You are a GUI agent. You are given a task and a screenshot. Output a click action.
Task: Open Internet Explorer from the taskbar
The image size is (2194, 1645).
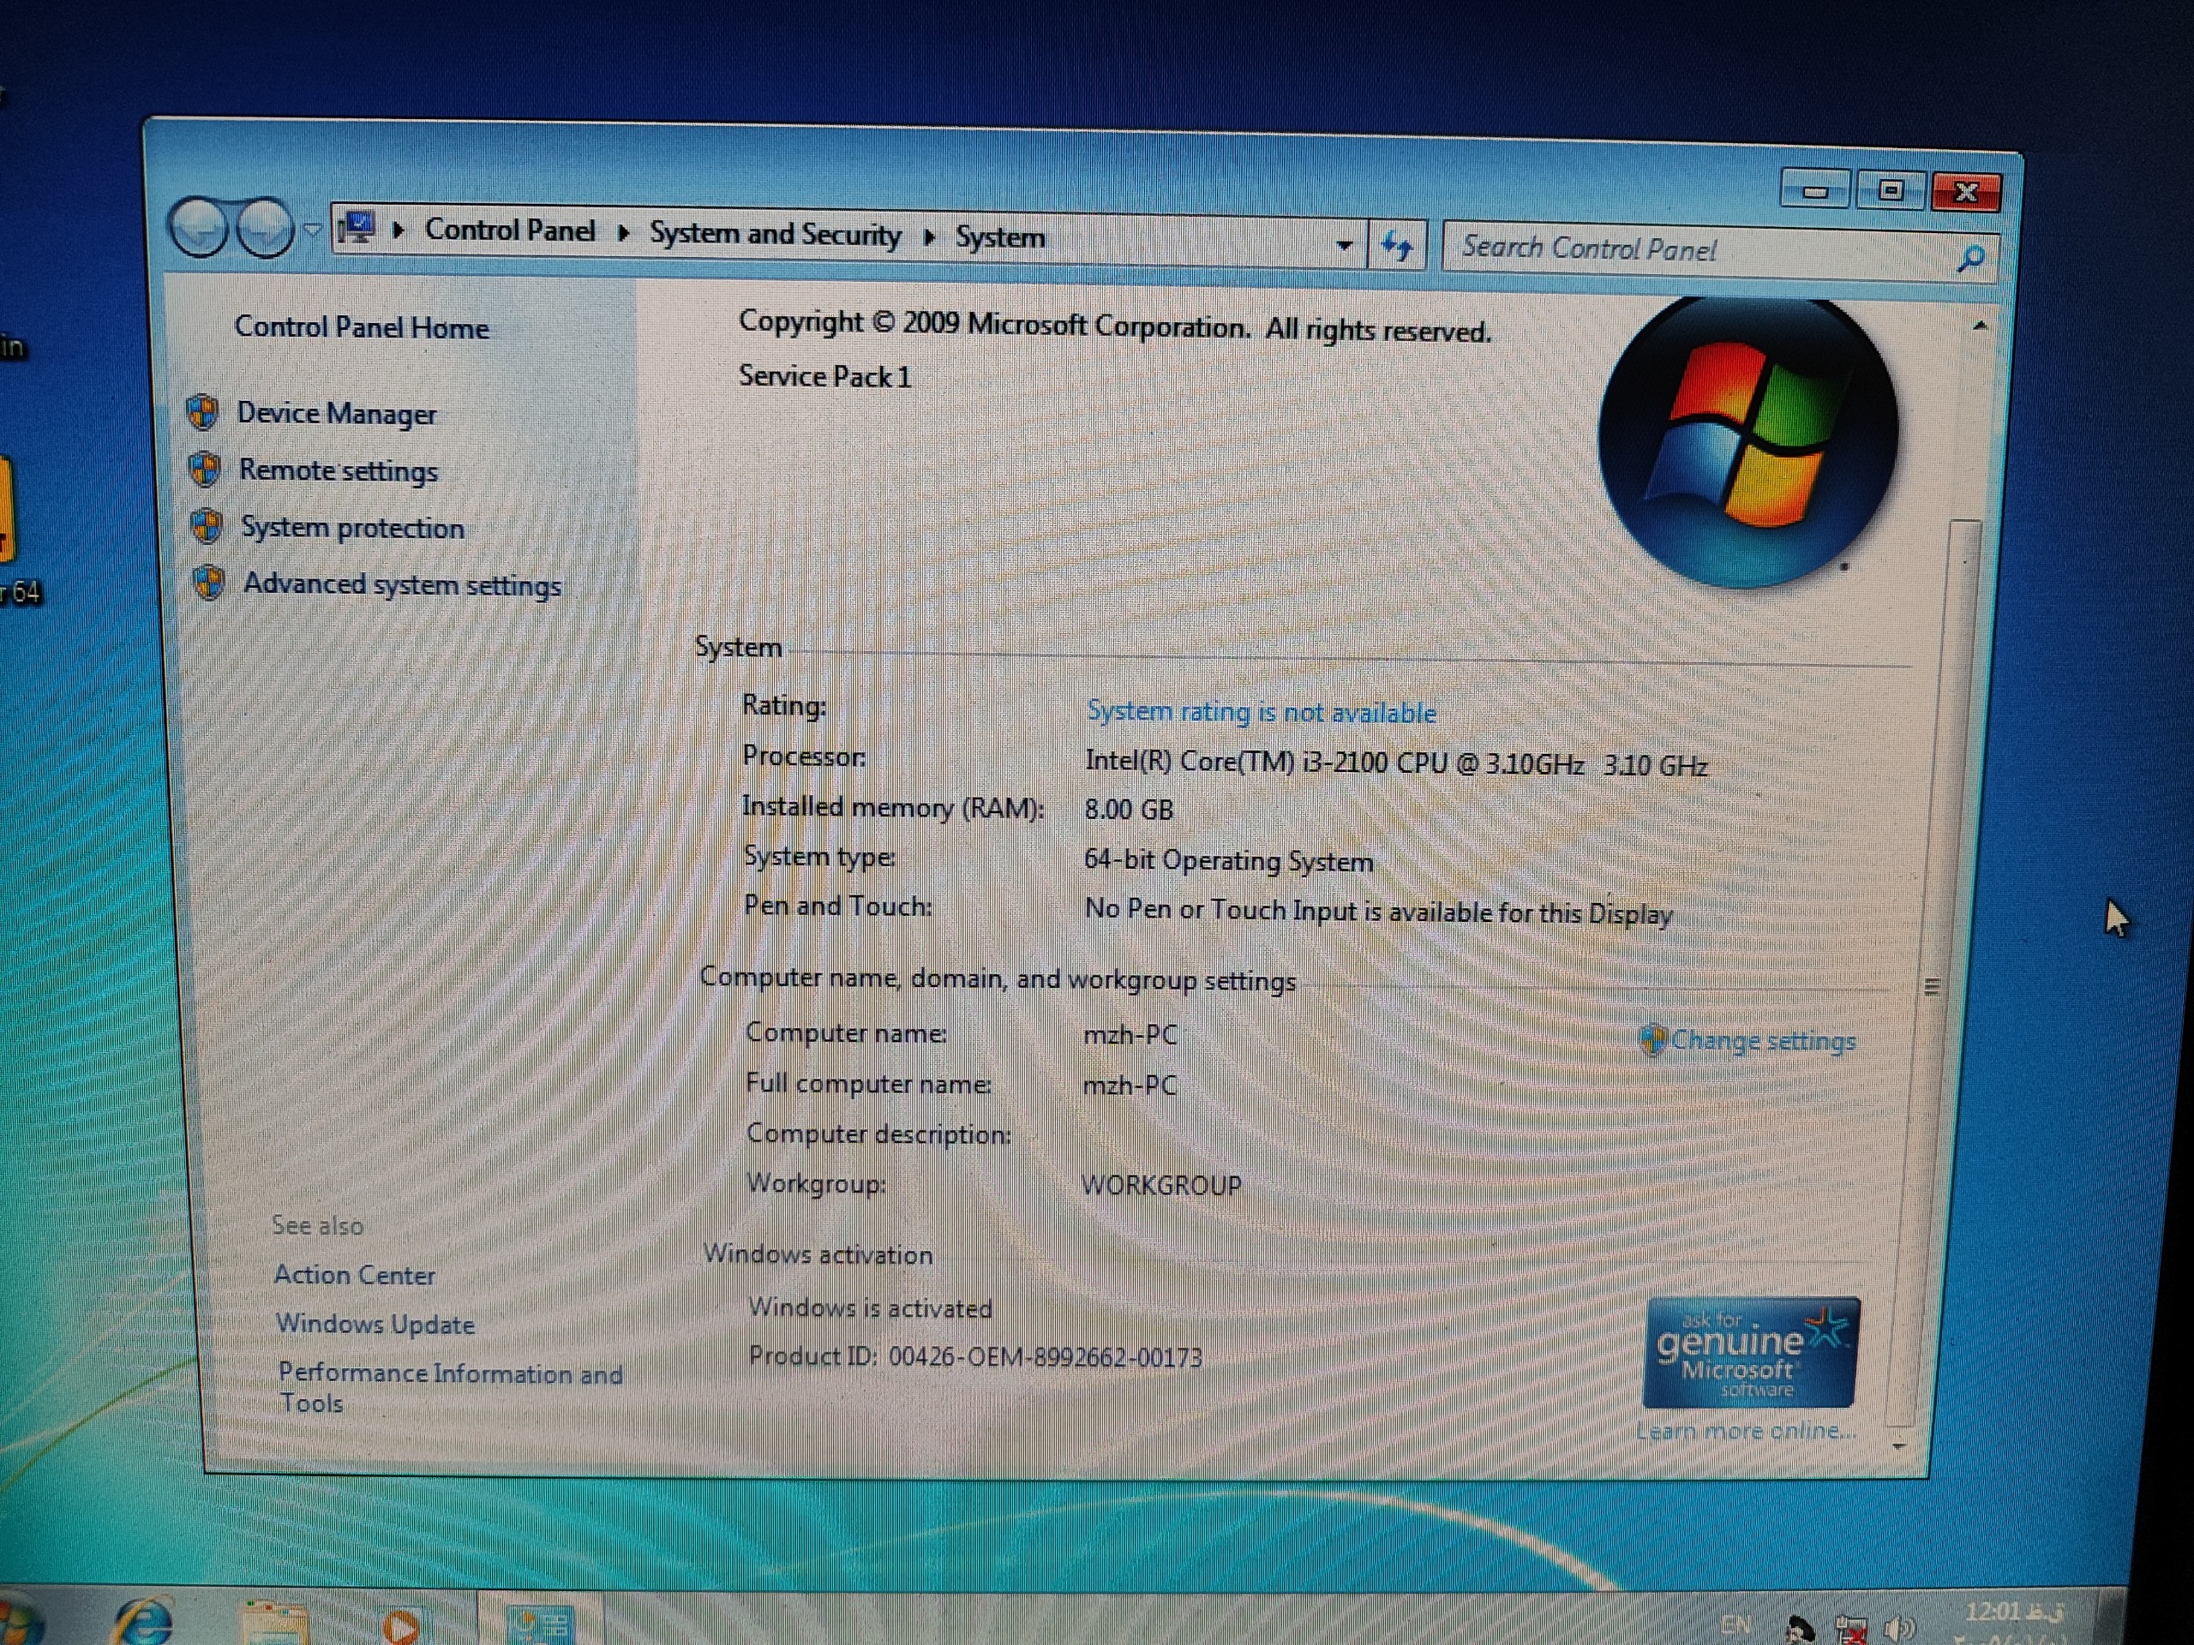coord(144,1622)
